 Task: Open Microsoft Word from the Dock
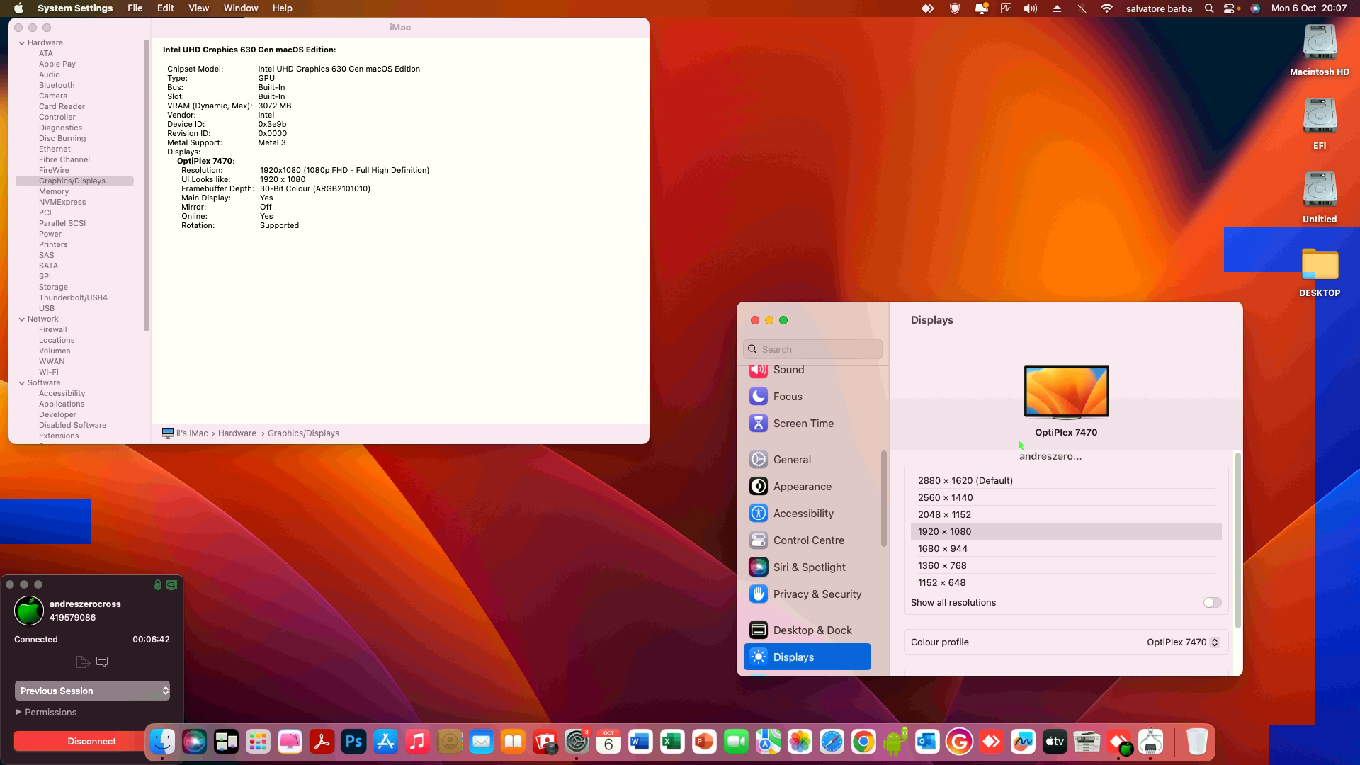[x=640, y=742]
